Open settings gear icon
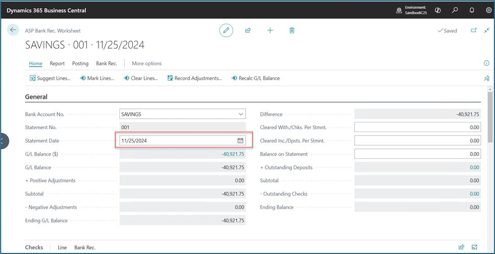Viewport: 495px width, 254px height. pos(488,11)
